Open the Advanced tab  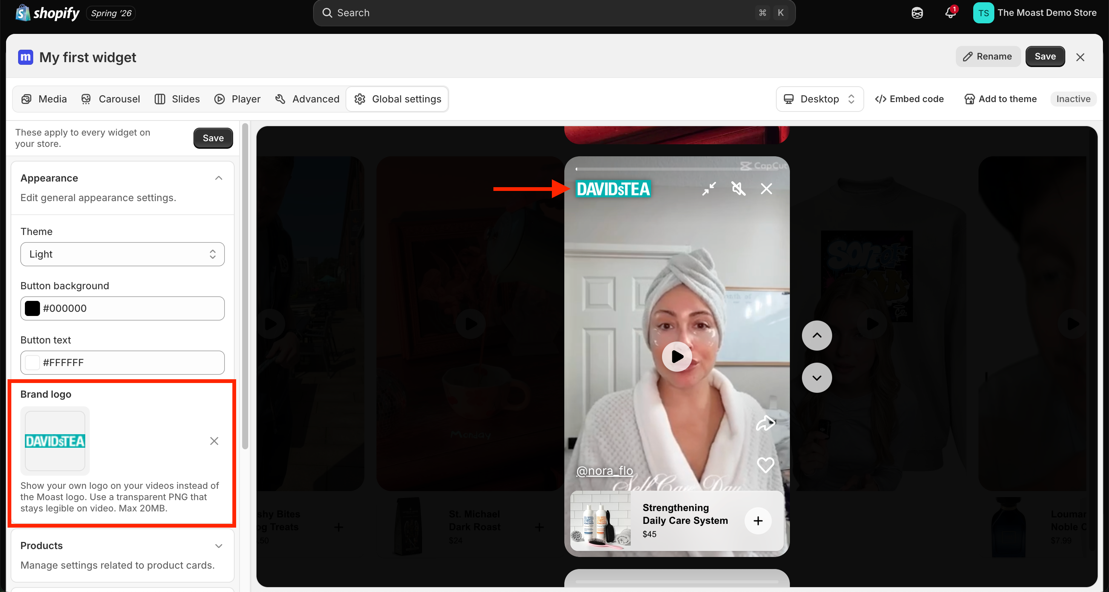click(x=307, y=99)
